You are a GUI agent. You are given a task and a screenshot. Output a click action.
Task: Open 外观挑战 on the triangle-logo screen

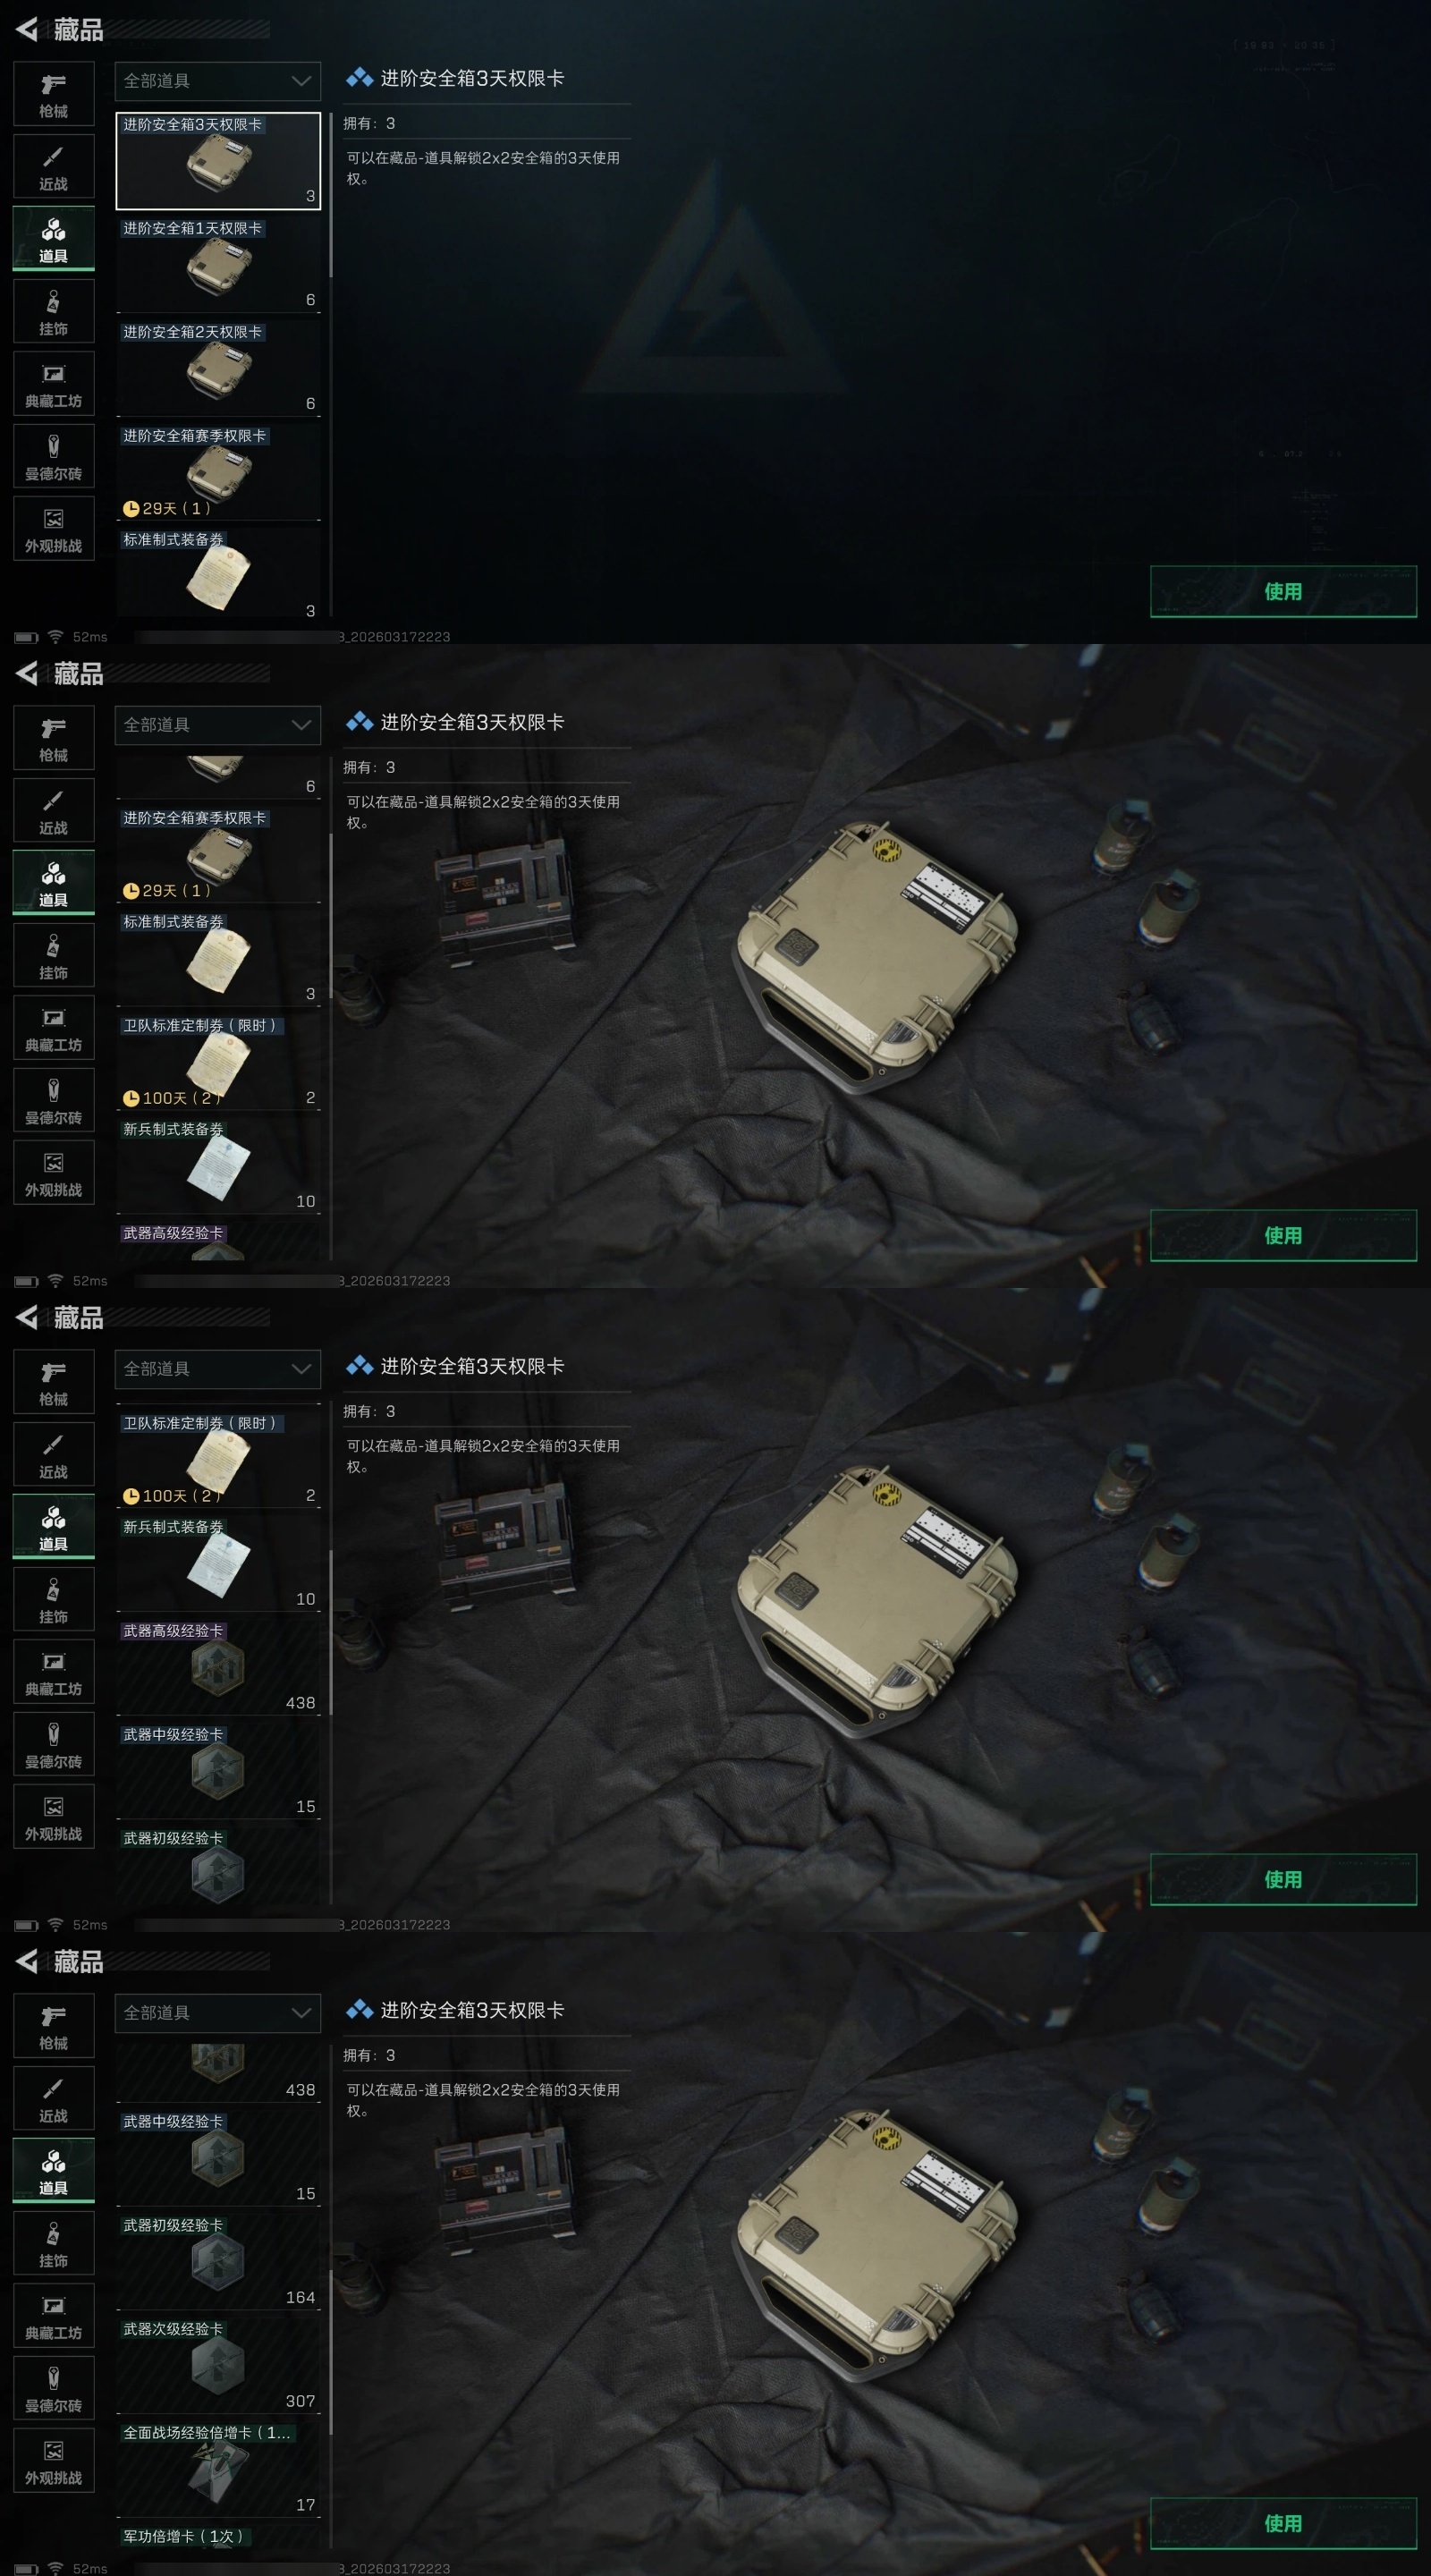pos(53,529)
